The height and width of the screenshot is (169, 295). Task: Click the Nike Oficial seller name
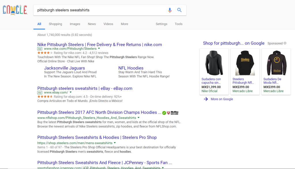[209, 91]
